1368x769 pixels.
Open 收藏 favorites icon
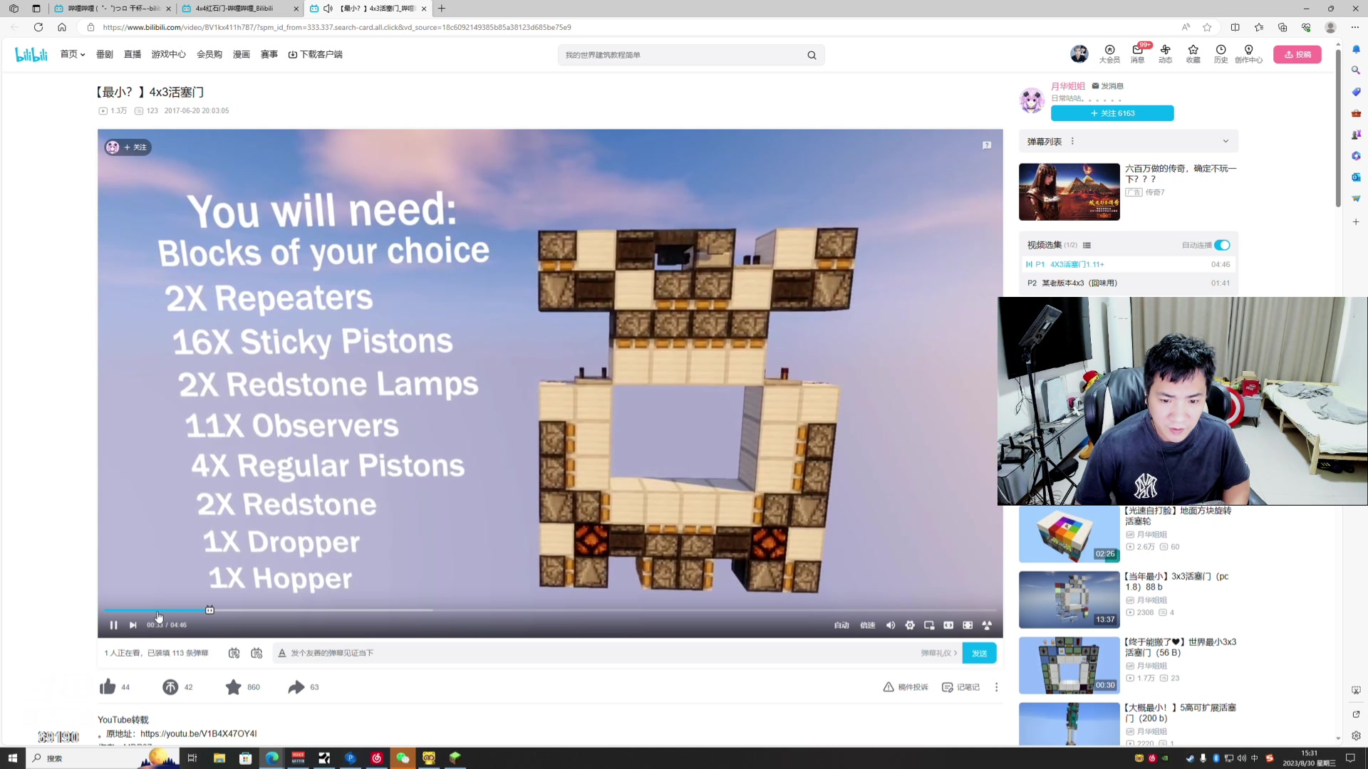[1193, 53]
